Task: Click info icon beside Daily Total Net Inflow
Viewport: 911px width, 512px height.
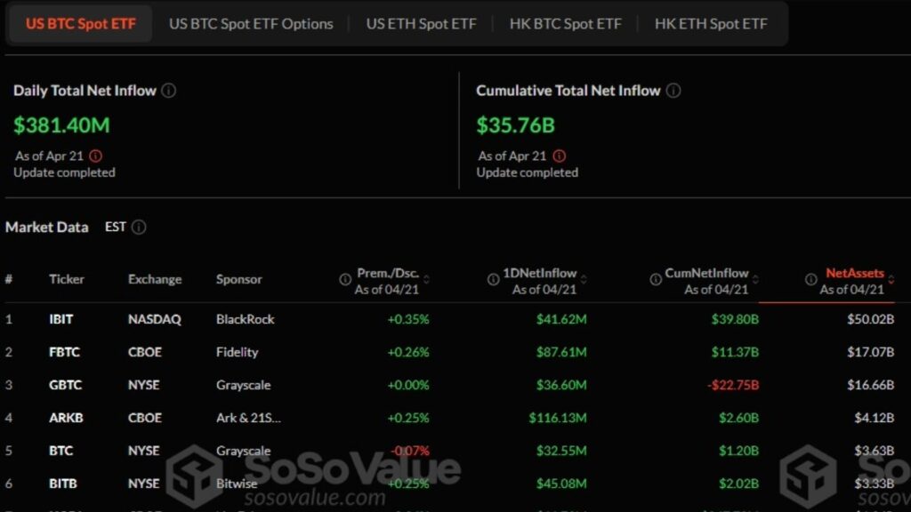Action: (x=169, y=91)
